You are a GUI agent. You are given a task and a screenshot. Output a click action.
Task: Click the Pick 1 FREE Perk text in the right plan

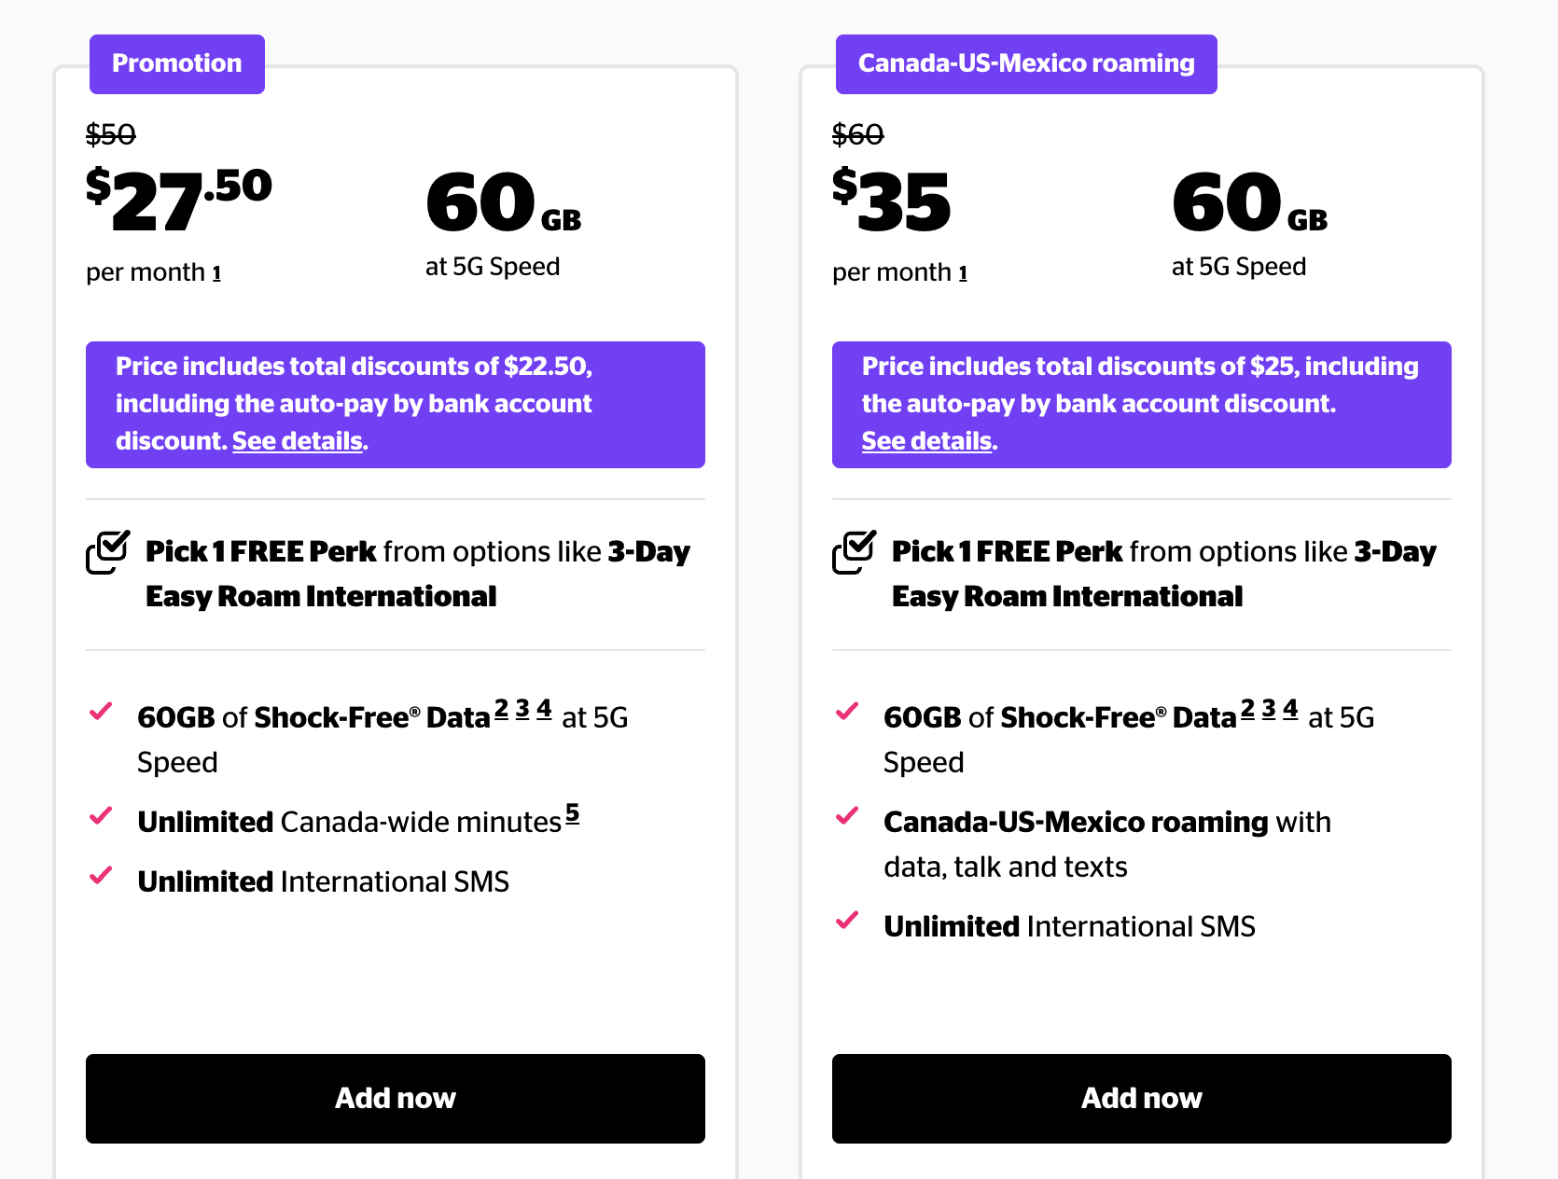tap(1008, 552)
